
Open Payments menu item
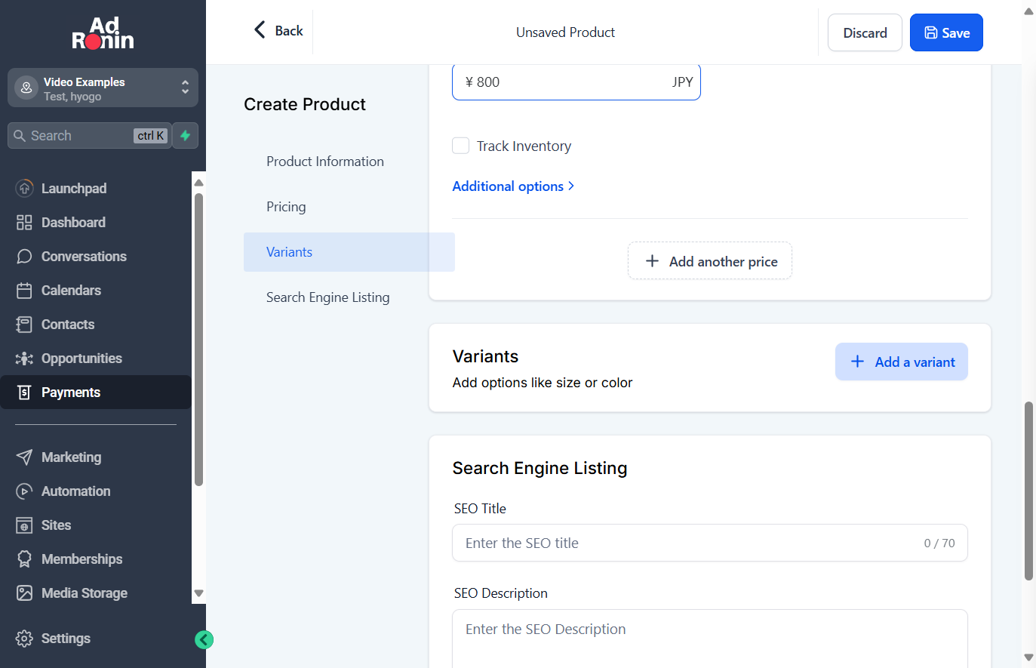95,392
